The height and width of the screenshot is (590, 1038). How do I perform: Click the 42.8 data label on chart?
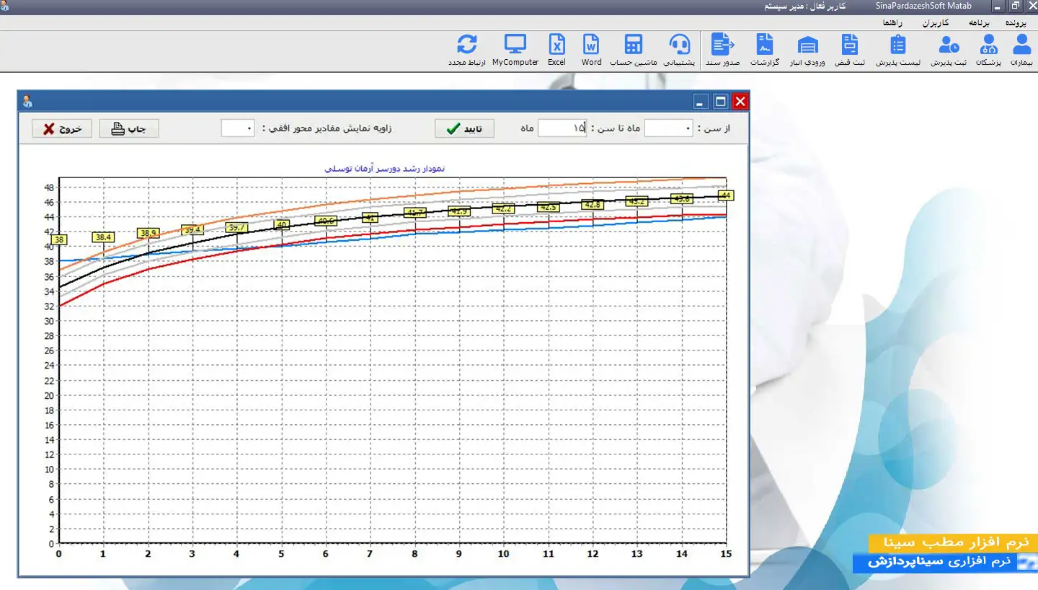593,205
